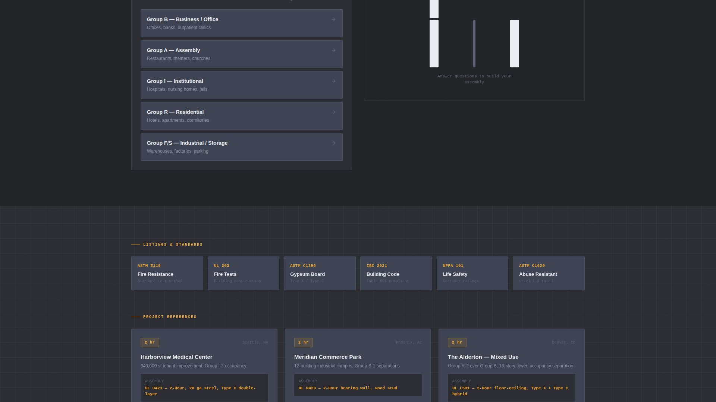The width and height of the screenshot is (716, 402).
Task: Click UL U423 assembly text in Harborview card
Action: pos(200,391)
